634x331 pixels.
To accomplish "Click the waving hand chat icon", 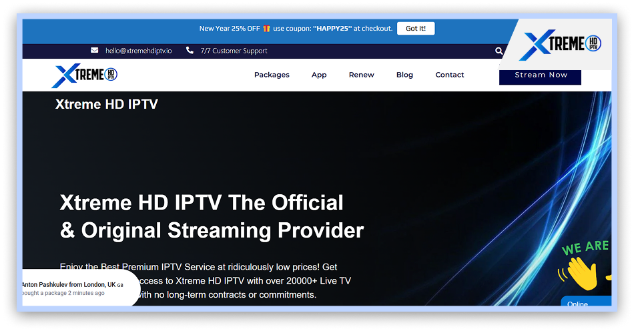I will pyautogui.click(x=582, y=273).
